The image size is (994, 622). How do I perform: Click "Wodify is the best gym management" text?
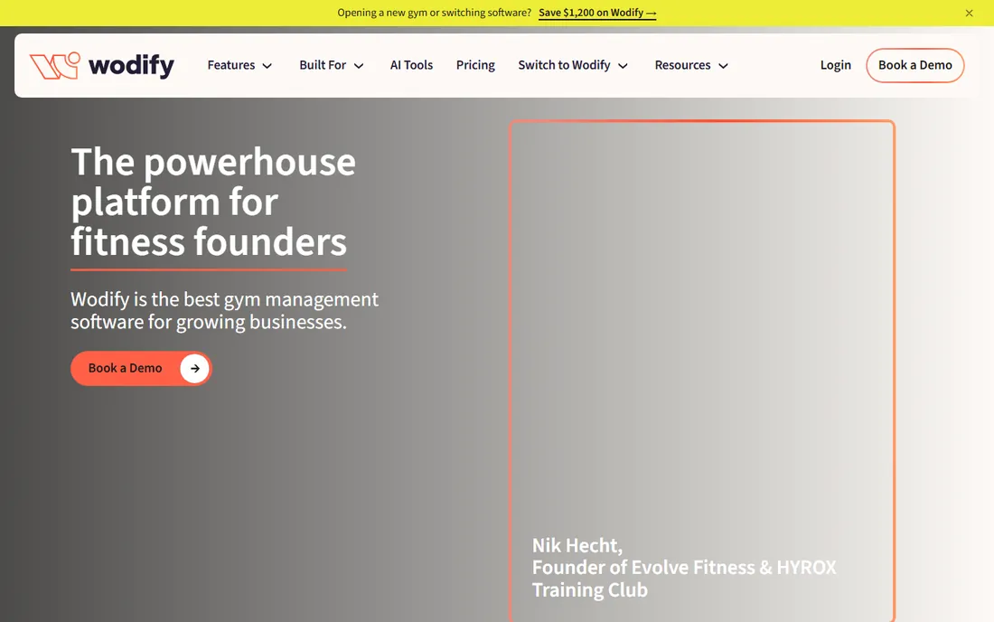pos(224,299)
